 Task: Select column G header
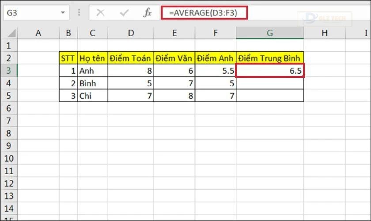pos(270,33)
